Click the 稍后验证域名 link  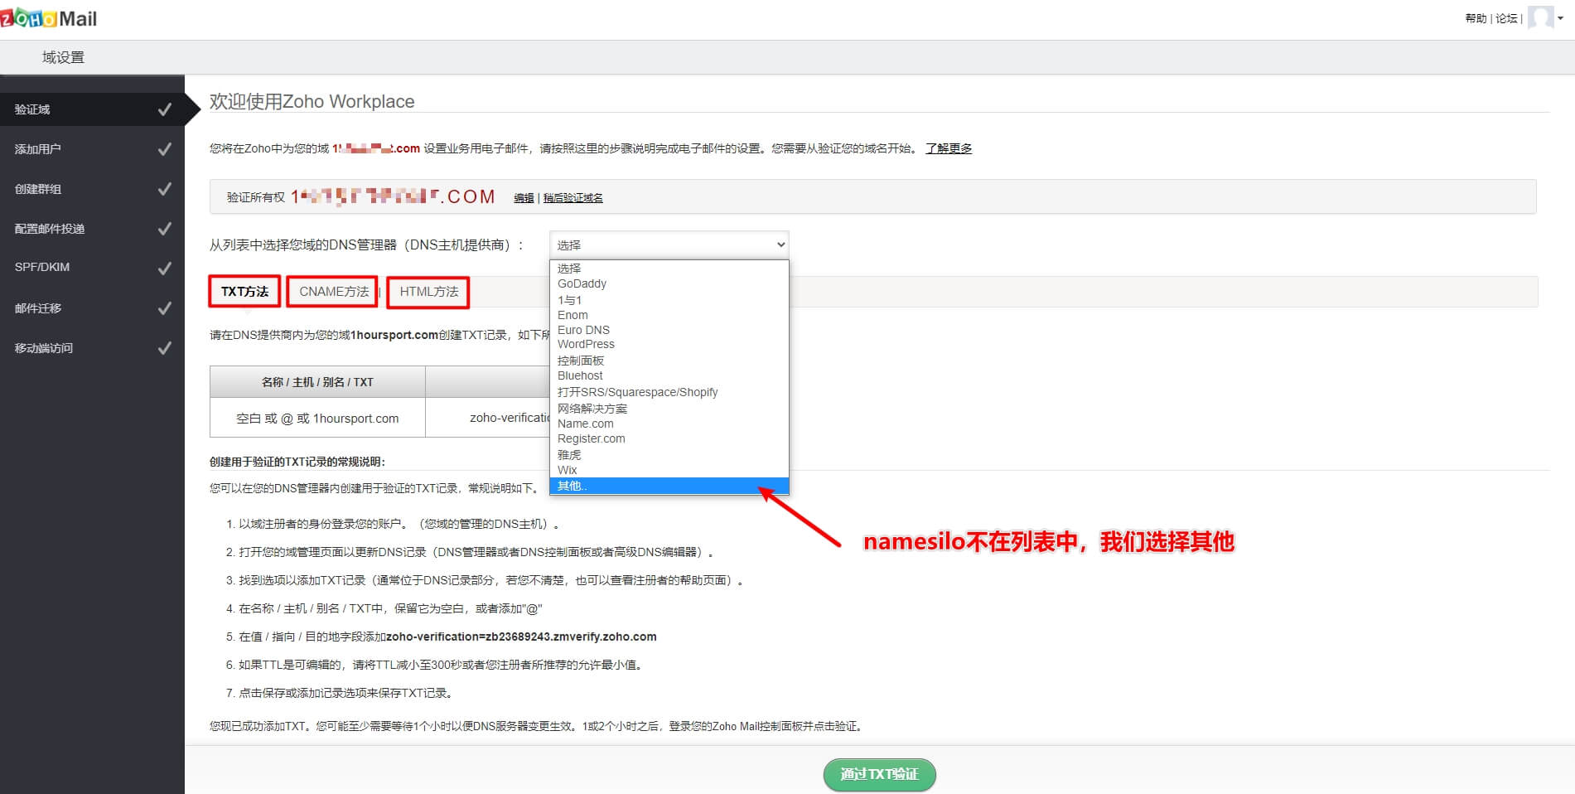[573, 198]
